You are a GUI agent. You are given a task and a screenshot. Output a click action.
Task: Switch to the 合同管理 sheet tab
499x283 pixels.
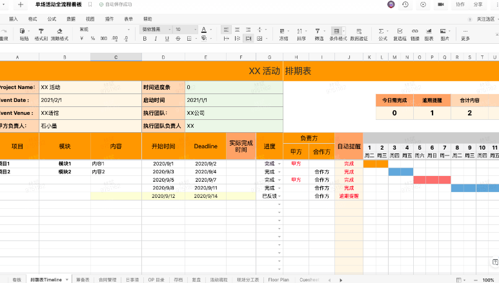point(108,280)
